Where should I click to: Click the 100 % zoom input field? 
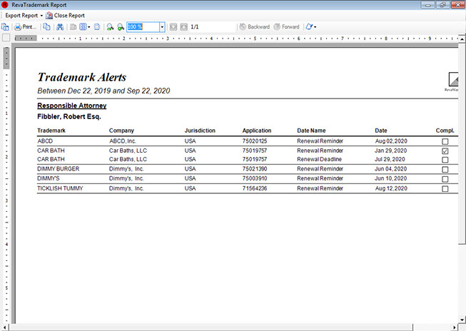(x=143, y=26)
